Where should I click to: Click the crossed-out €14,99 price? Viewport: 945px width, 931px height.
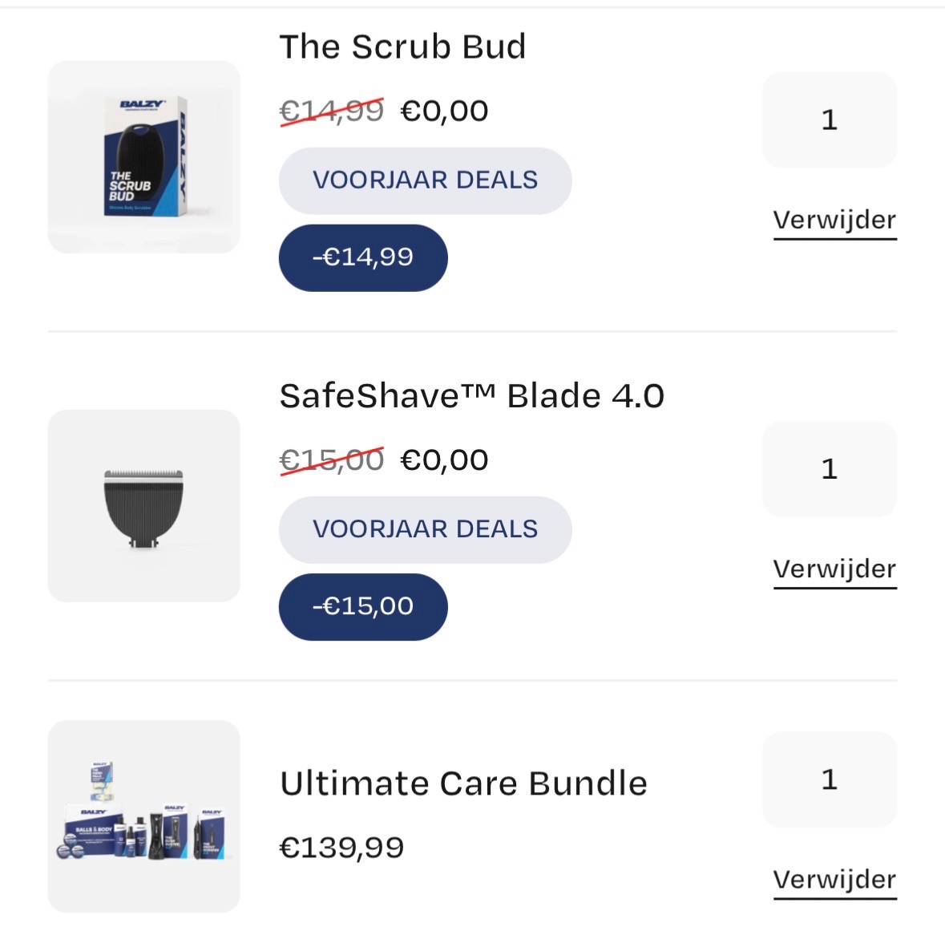click(332, 110)
